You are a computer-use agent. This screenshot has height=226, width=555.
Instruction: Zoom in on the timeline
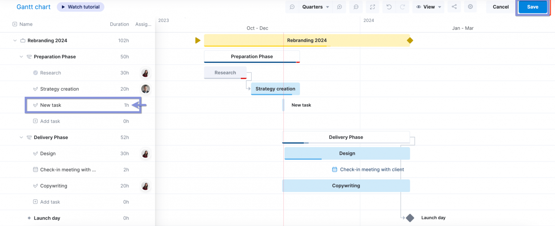tap(340, 7)
